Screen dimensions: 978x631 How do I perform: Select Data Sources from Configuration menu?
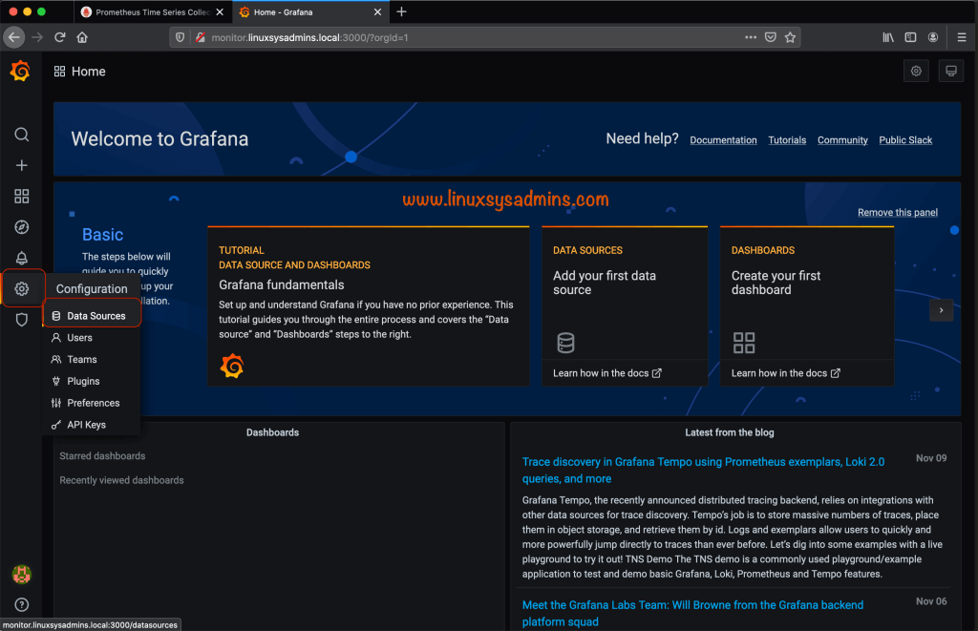pos(96,316)
